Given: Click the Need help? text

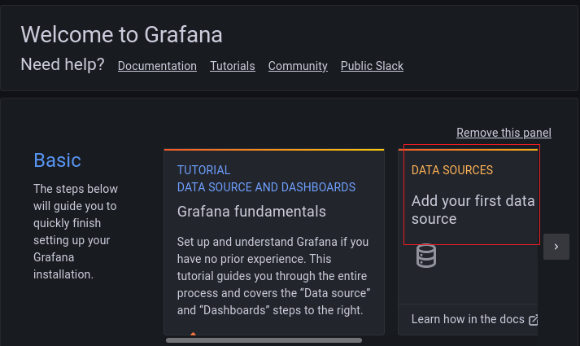Looking at the screenshot, I should (63, 64).
